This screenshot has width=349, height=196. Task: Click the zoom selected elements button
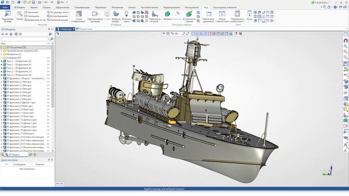coord(35,20)
